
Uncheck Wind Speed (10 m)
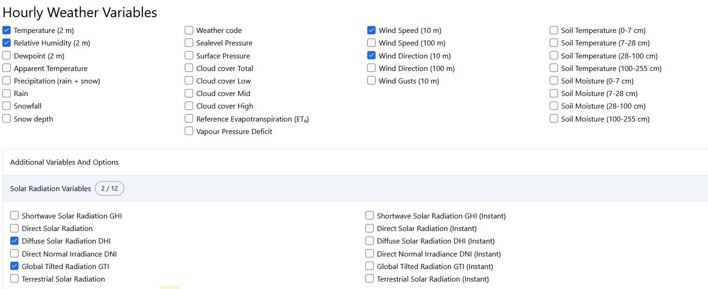[x=371, y=31]
